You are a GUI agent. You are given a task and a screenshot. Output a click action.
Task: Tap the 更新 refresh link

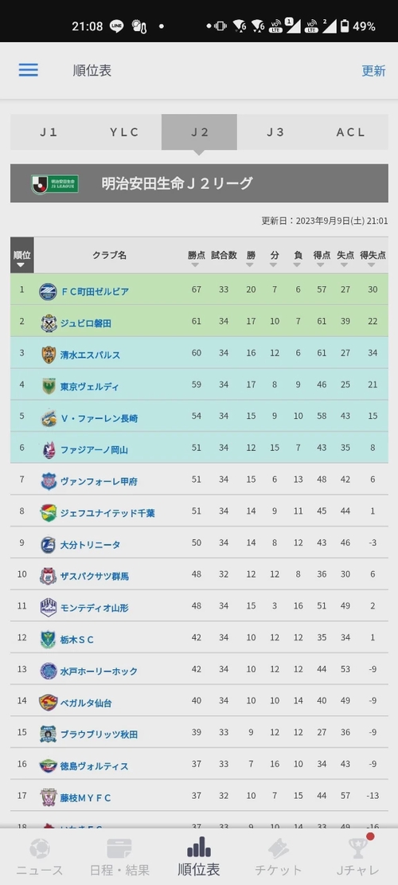(373, 71)
